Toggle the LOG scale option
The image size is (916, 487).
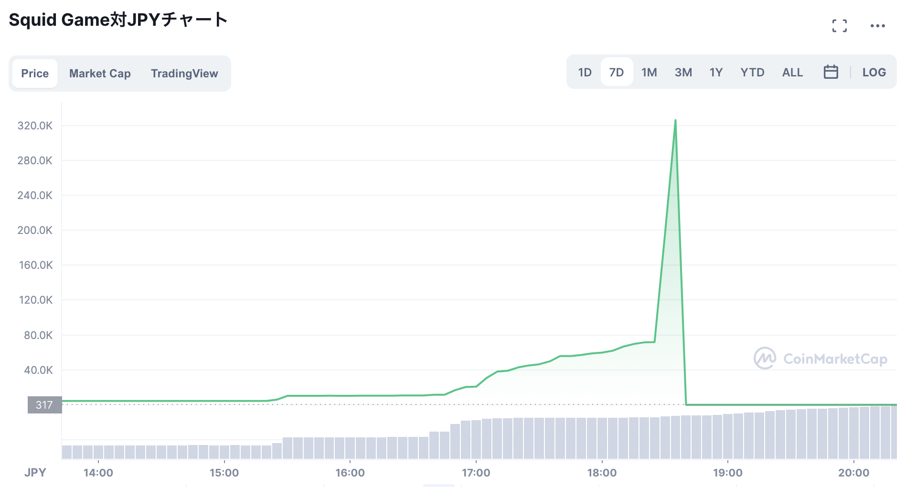874,72
